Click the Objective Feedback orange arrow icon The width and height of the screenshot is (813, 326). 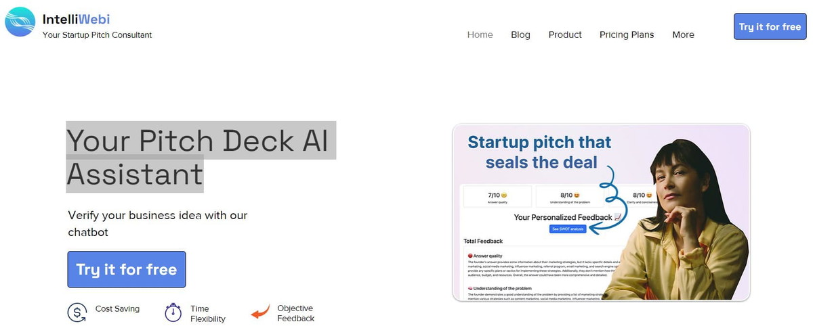point(260,312)
